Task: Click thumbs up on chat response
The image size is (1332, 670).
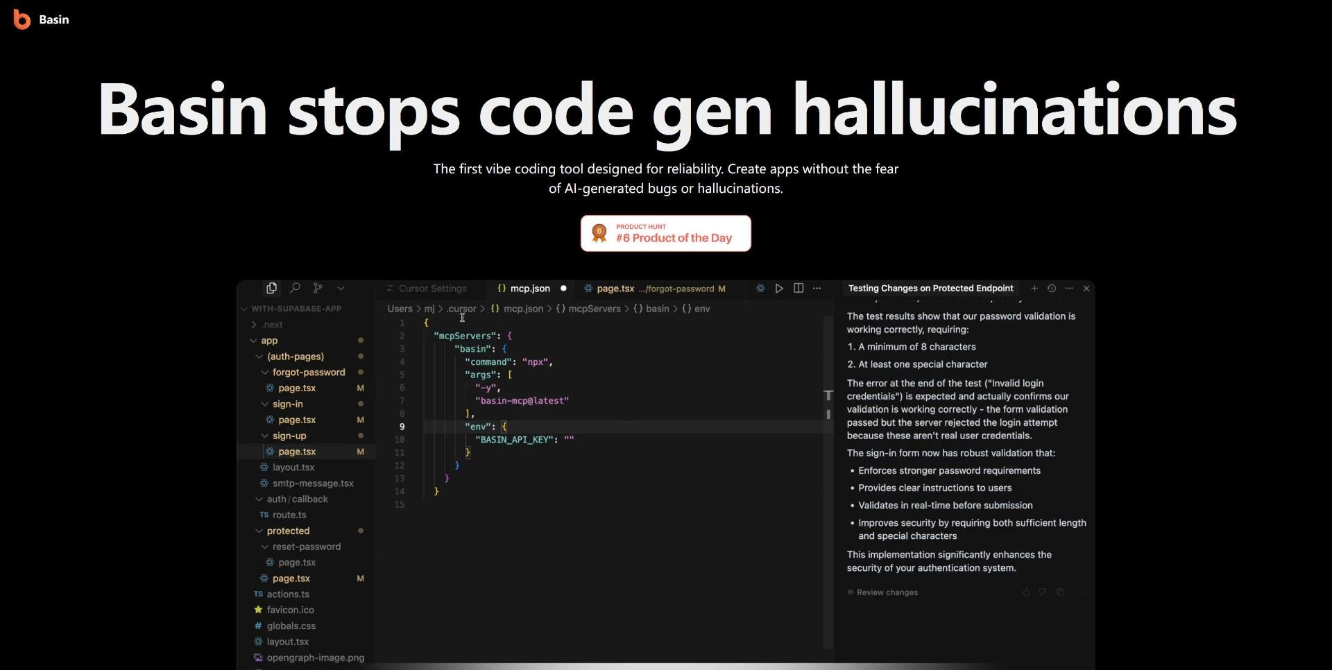Action: tap(1025, 592)
